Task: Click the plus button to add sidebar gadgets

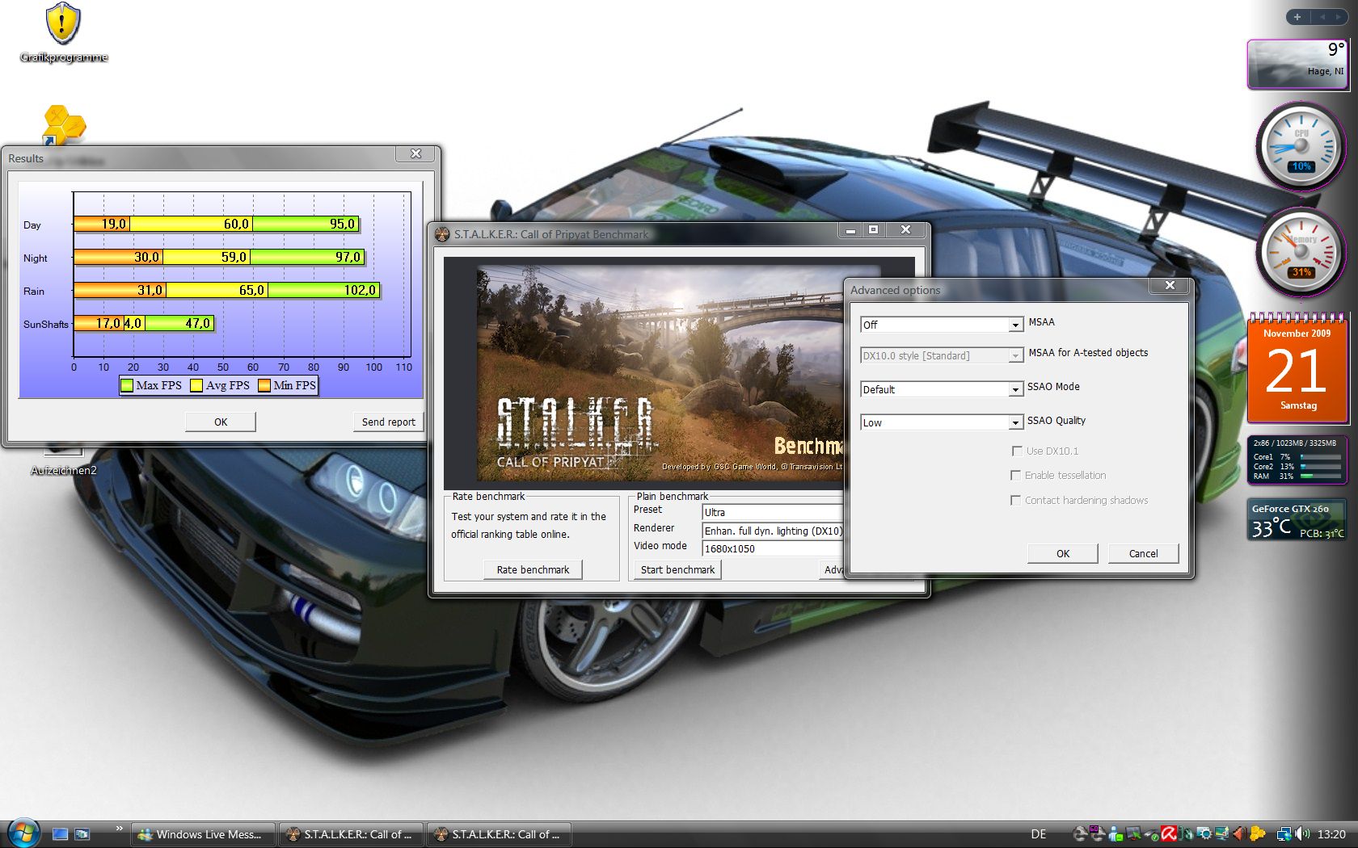Action: click(x=1297, y=17)
